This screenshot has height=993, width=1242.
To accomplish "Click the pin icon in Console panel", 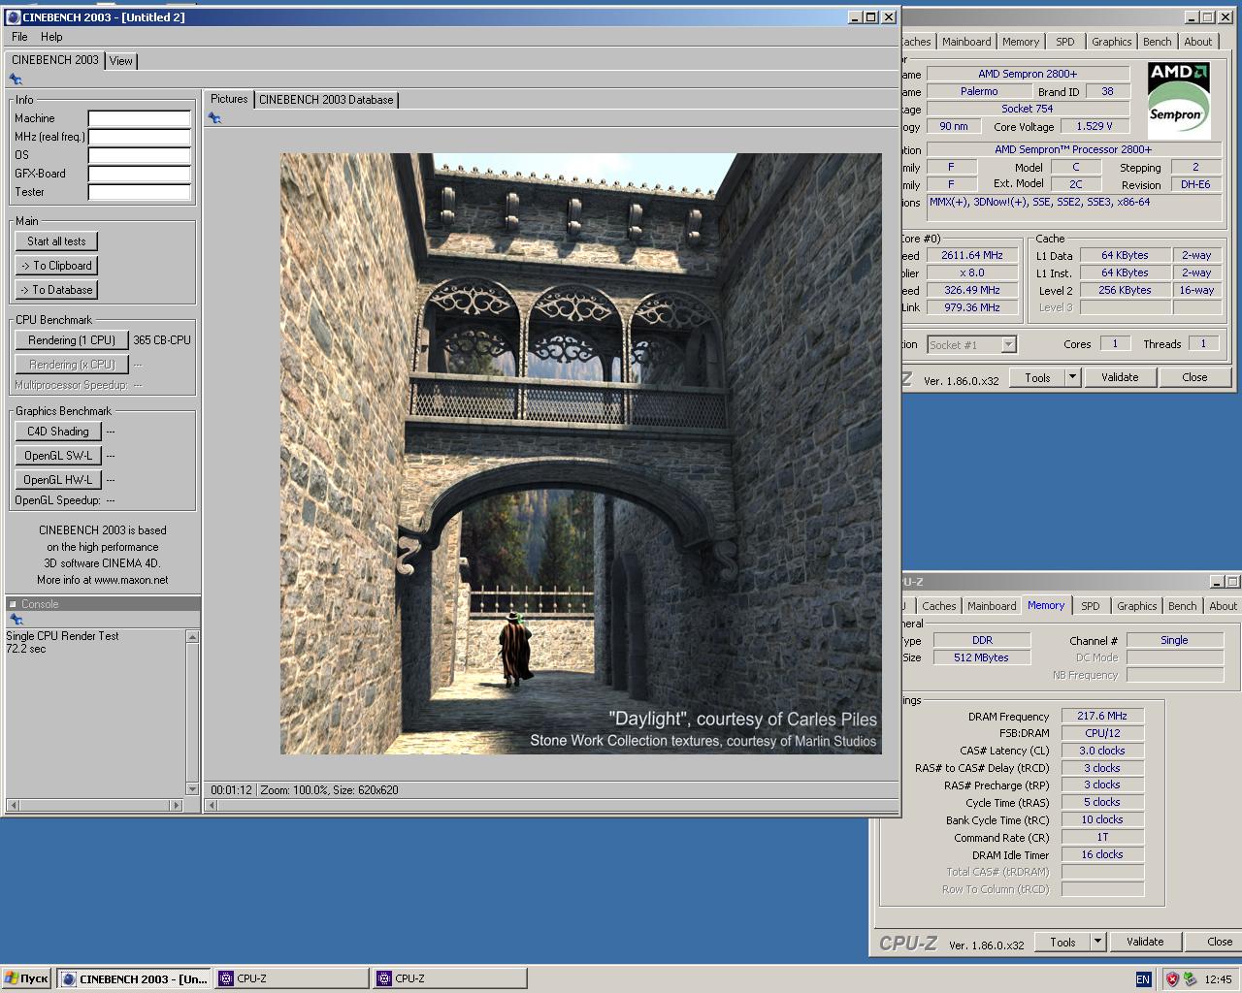I will pos(16,620).
